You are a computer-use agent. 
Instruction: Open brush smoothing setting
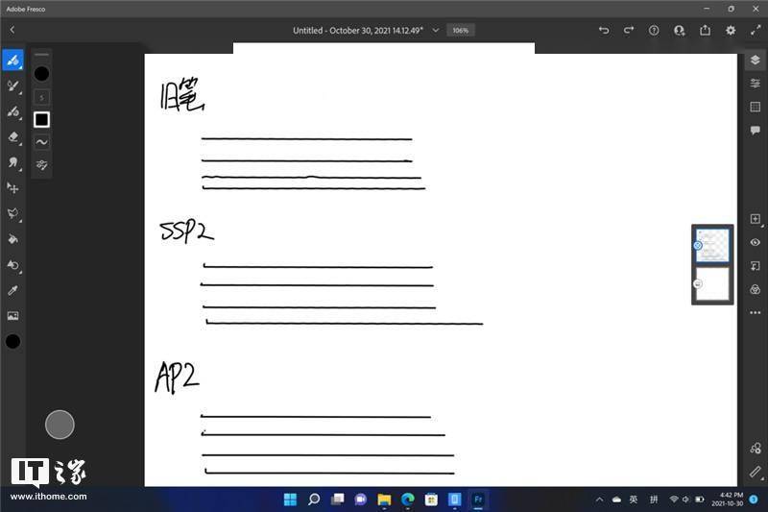pos(41,142)
